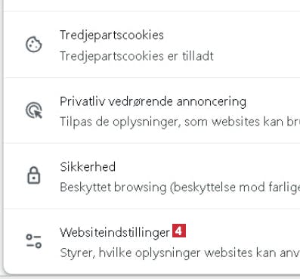Click blank area above Tredjepartscookies row
This screenshot has width=300, height=279.
pos(152,5)
